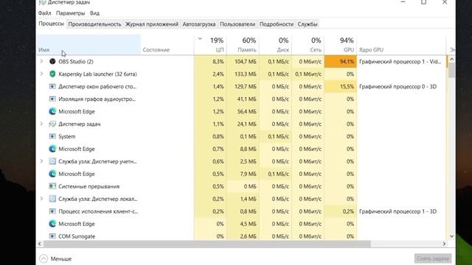This screenshot has height=265, width=472.
Task: Select the OBS Studio (2) row name
Action: click(x=76, y=62)
